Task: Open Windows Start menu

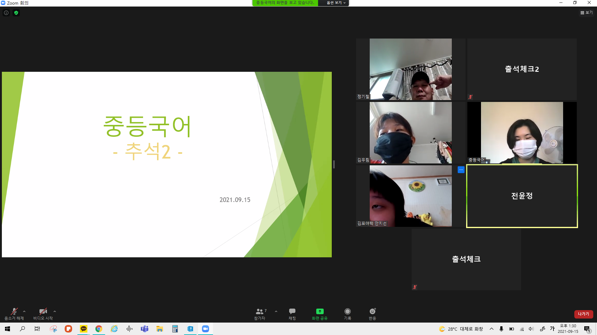Action: tap(7, 329)
